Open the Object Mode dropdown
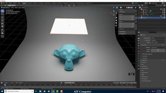The image size is (166, 93). (x=6, y=7)
